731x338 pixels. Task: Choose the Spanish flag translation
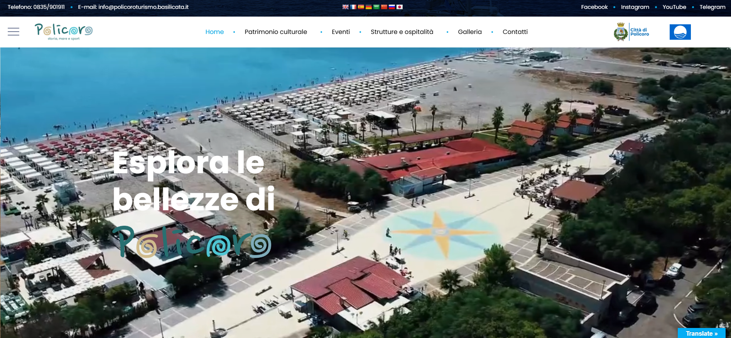click(x=361, y=7)
